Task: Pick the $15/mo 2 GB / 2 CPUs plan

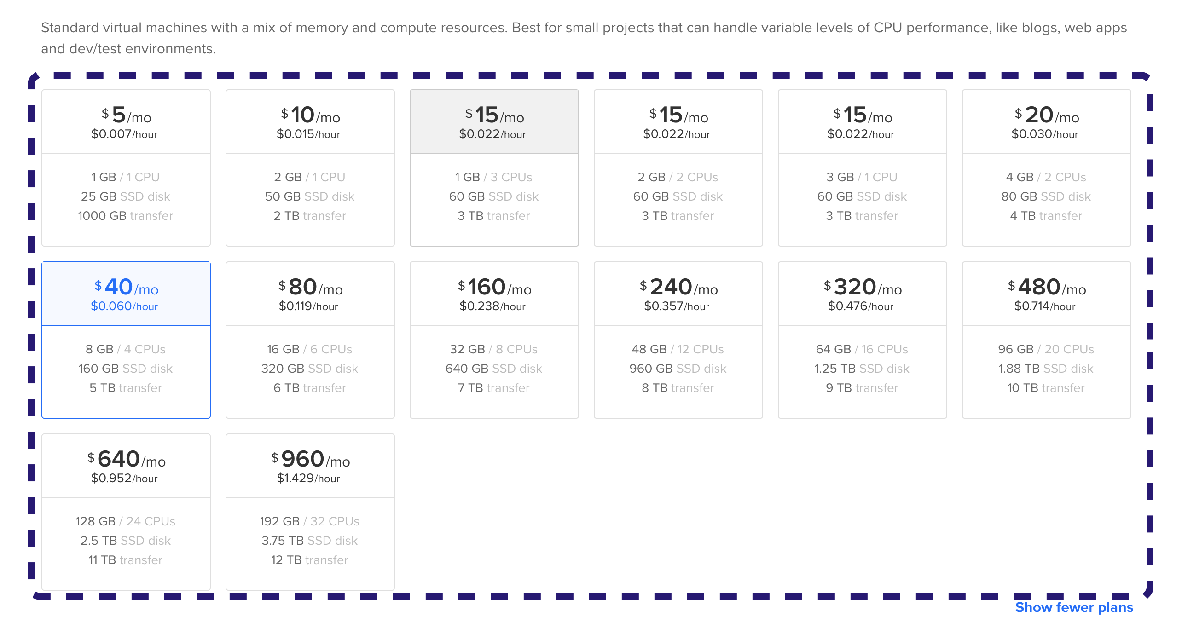Action: pyautogui.click(x=678, y=168)
